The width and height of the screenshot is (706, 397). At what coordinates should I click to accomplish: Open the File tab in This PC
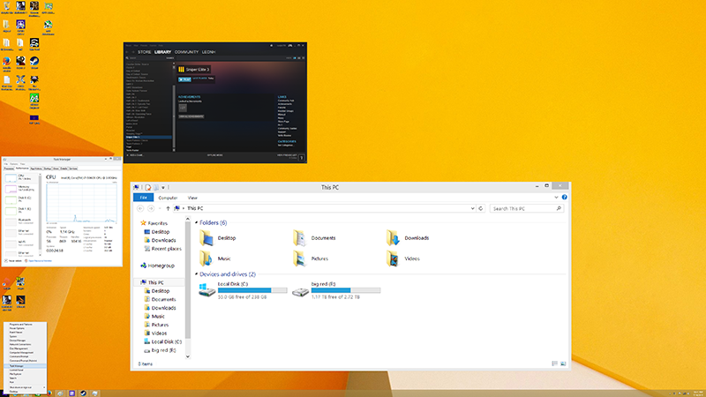pos(143,198)
